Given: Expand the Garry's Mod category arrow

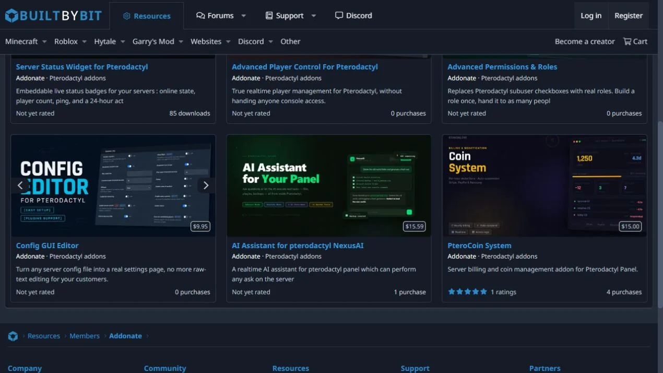Looking at the screenshot, I should (181, 42).
